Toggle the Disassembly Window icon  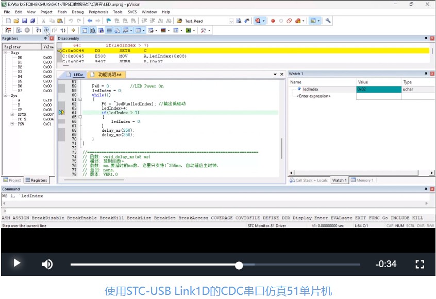tap(93, 30)
